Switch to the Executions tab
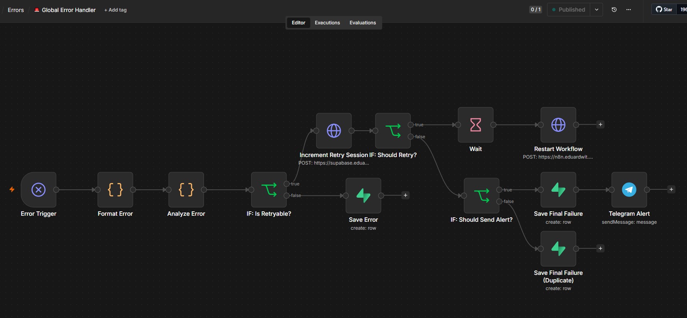687x318 pixels. [x=327, y=23]
